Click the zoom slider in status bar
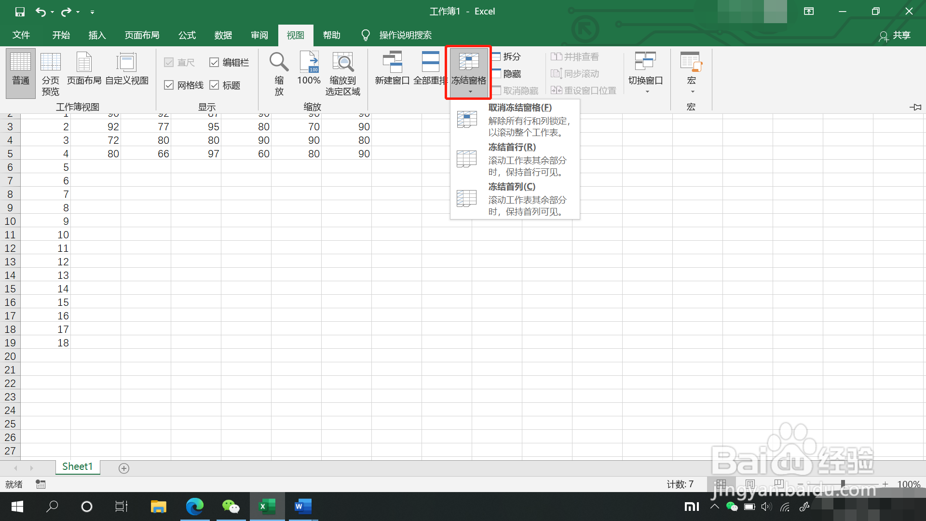 pos(843,484)
